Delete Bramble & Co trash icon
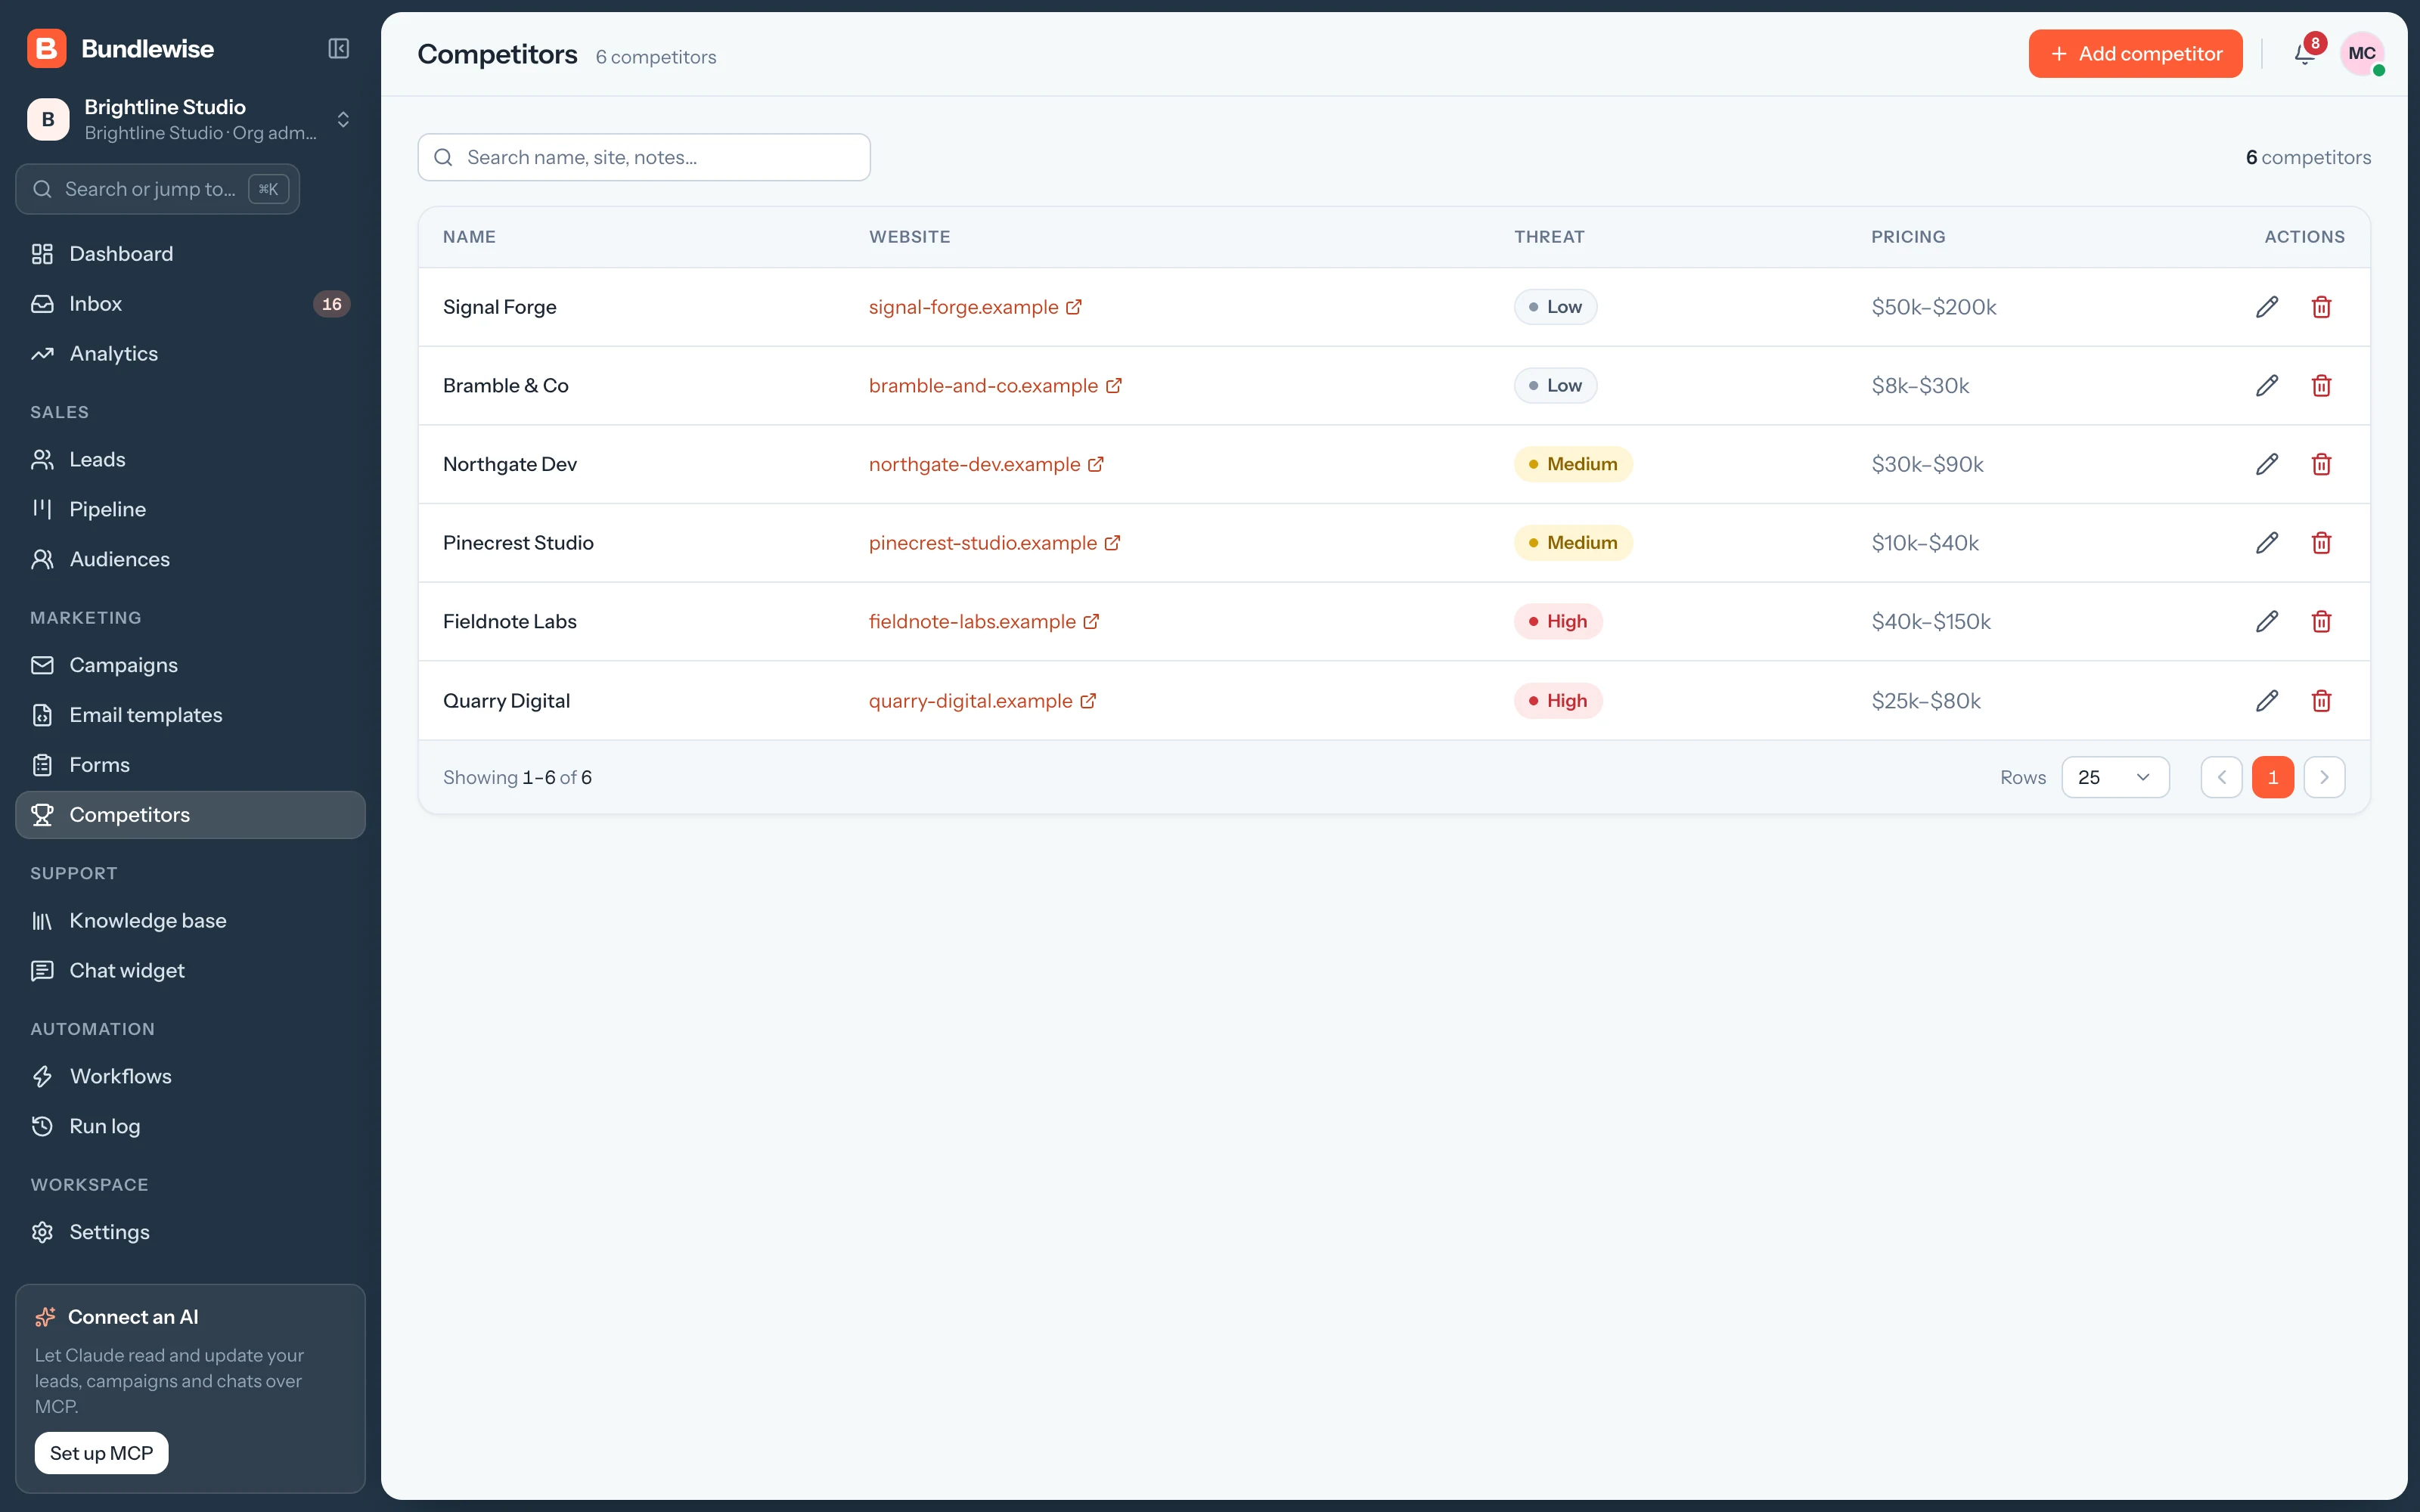This screenshot has height=1512, width=2420. (x=2321, y=386)
